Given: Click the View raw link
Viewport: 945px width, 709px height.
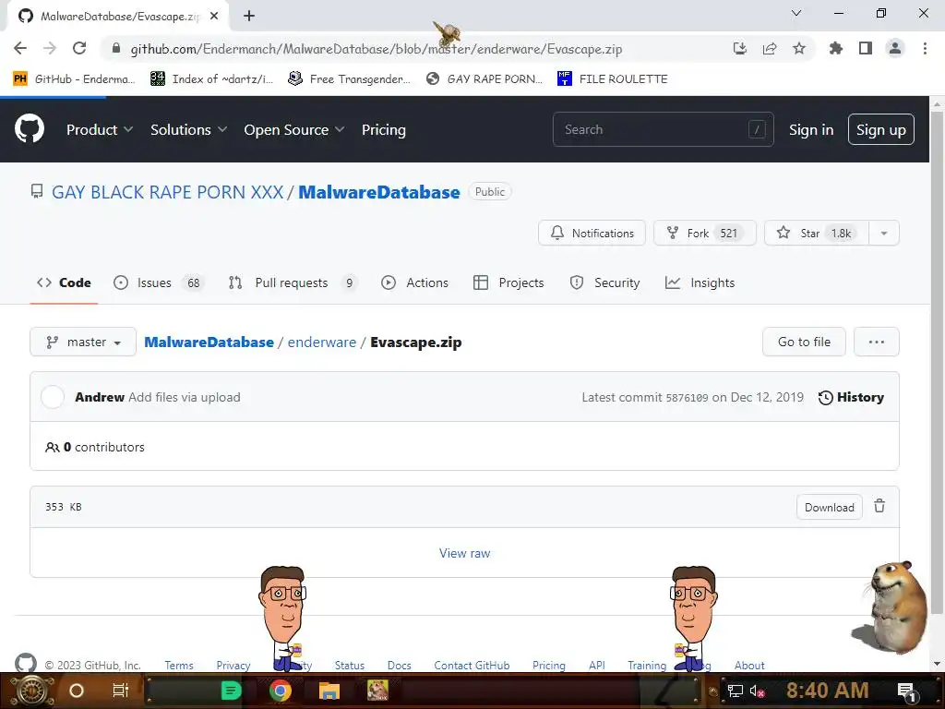Looking at the screenshot, I should coord(464,553).
